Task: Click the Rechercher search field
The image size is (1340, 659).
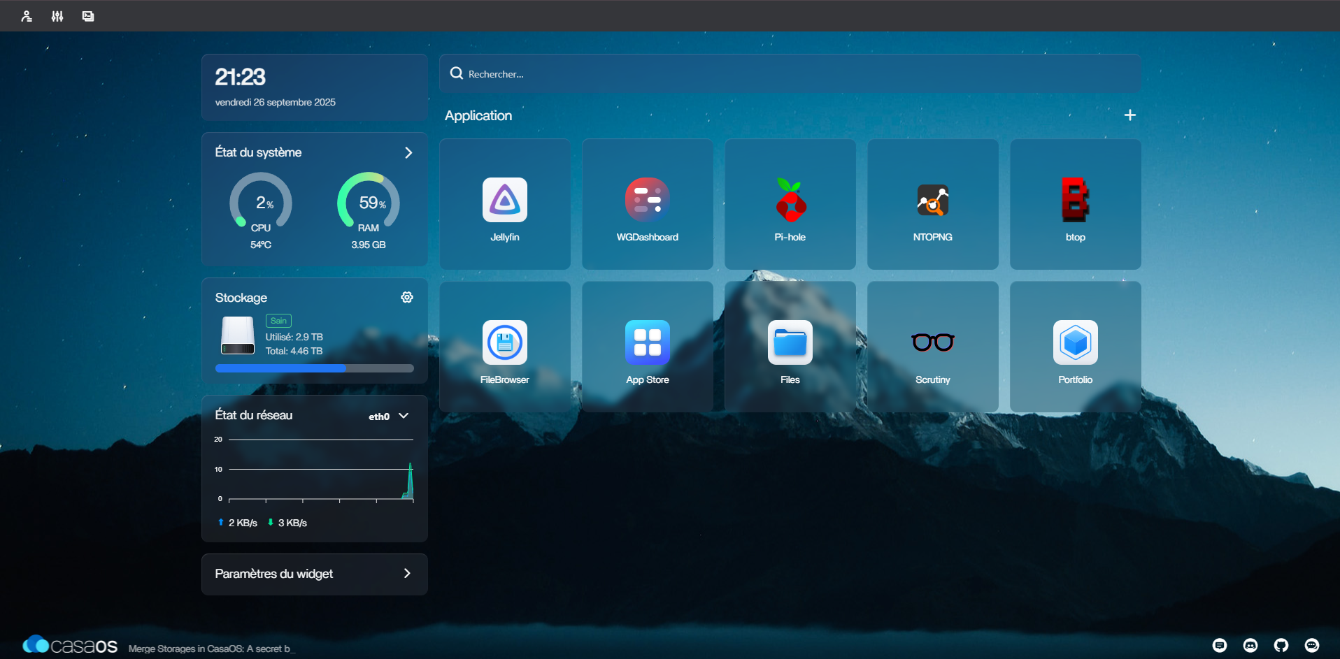Action: coord(790,74)
